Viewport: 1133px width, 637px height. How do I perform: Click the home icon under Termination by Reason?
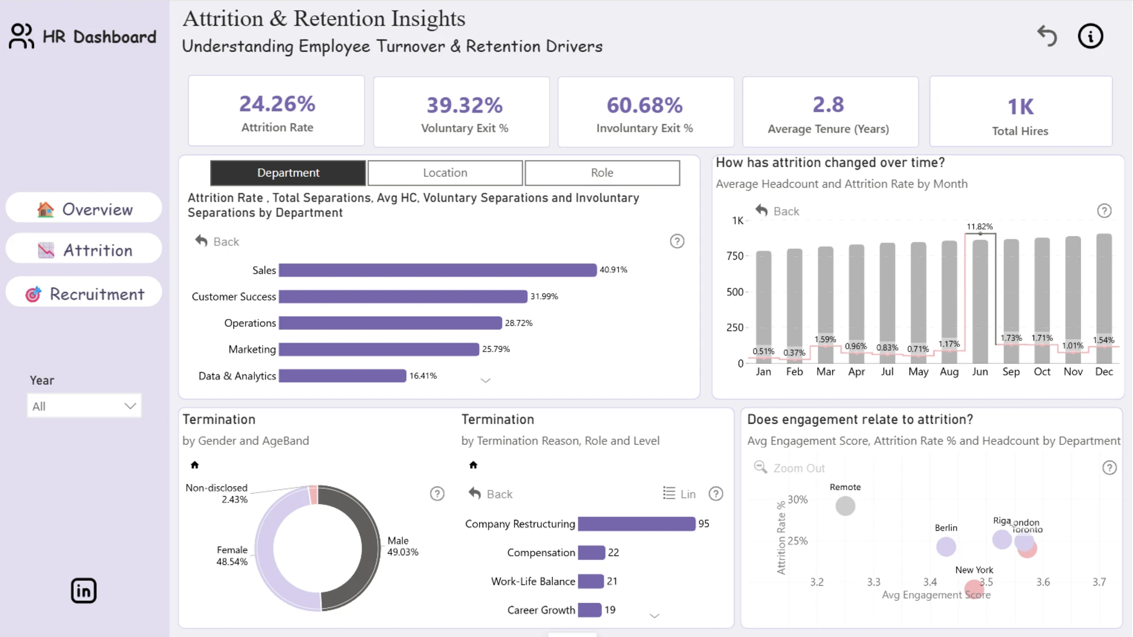point(473,465)
